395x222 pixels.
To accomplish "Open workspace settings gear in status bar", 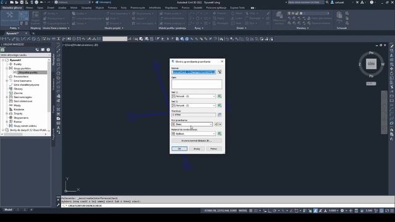I will (342, 211).
